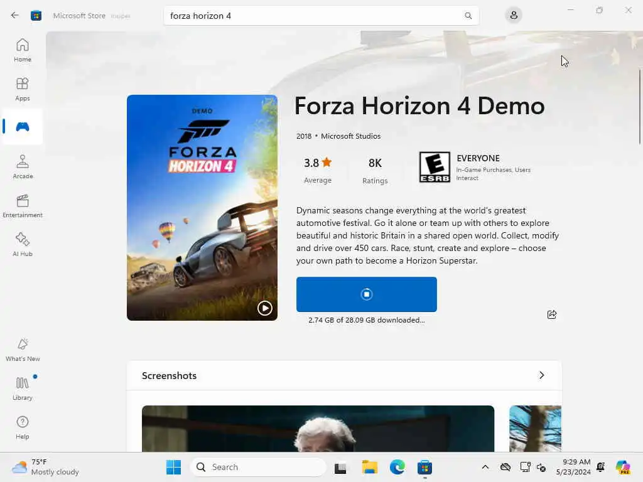Click the Screenshots section heading
Screen dimensions: 643x482
point(169,375)
